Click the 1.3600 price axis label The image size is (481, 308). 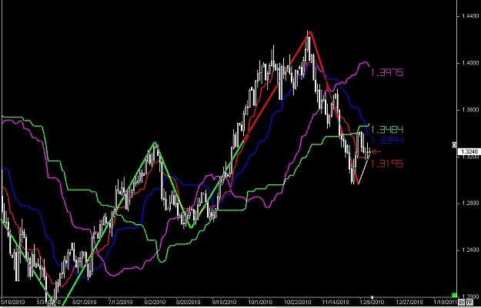(472, 110)
